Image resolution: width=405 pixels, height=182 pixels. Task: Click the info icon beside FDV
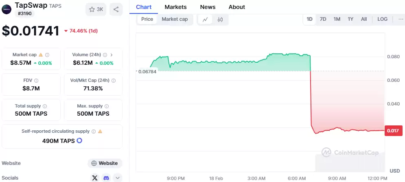36,81
